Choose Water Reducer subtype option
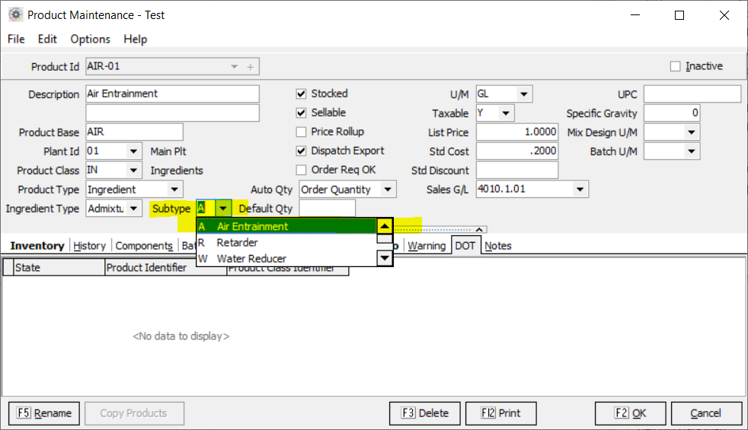Image resolution: width=748 pixels, height=430 pixels. tap(251, 259)
